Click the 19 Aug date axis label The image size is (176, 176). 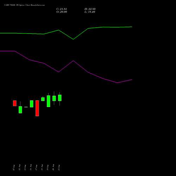click(x=48, y=168)
